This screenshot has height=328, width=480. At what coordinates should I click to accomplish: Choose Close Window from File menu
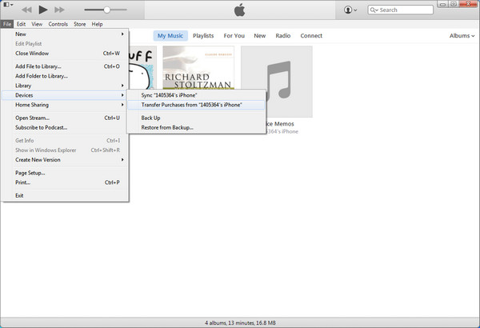(65, 54)
